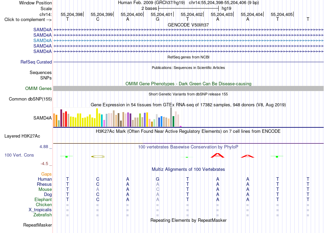The image size is (324, 233).
Task: Click the GTEx Gene Expression track title
Action: pos(188,105)
